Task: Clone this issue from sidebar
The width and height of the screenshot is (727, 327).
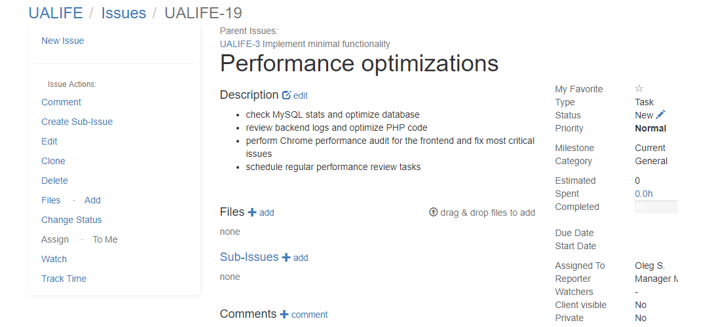Action: (53, 161)
